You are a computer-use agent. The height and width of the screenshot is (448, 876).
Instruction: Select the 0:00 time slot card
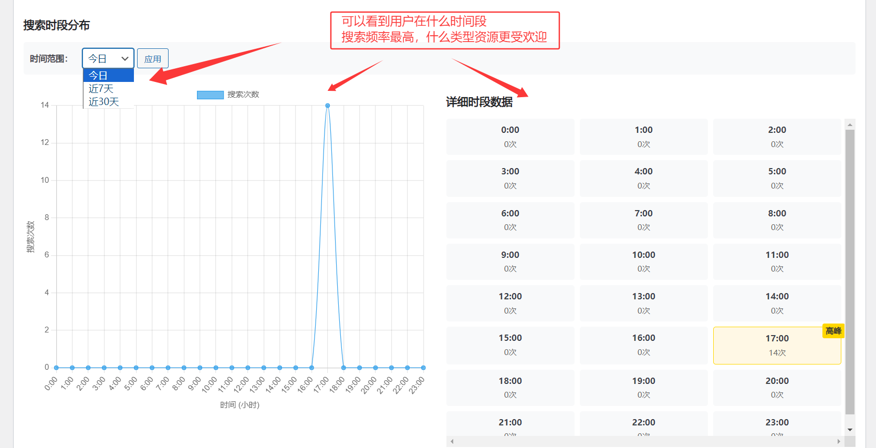pyautogui.click(x=510, y=137)
